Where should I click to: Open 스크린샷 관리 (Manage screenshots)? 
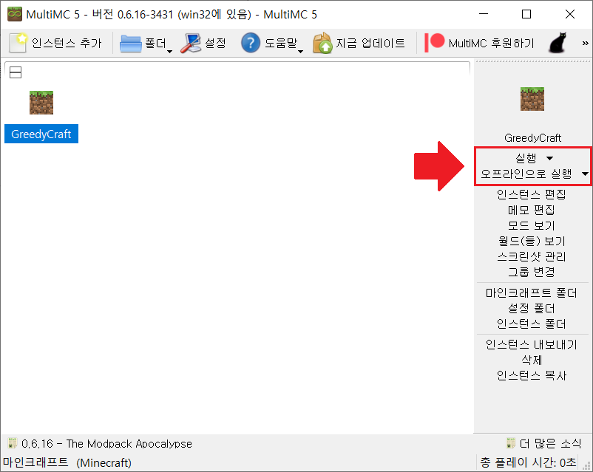532,256
